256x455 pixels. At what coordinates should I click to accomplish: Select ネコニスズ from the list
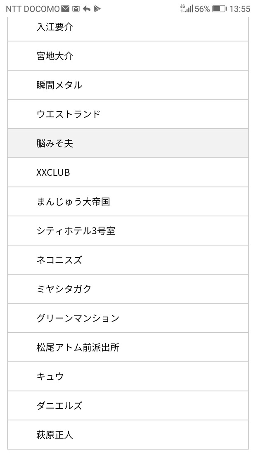(x=128, y=260)
